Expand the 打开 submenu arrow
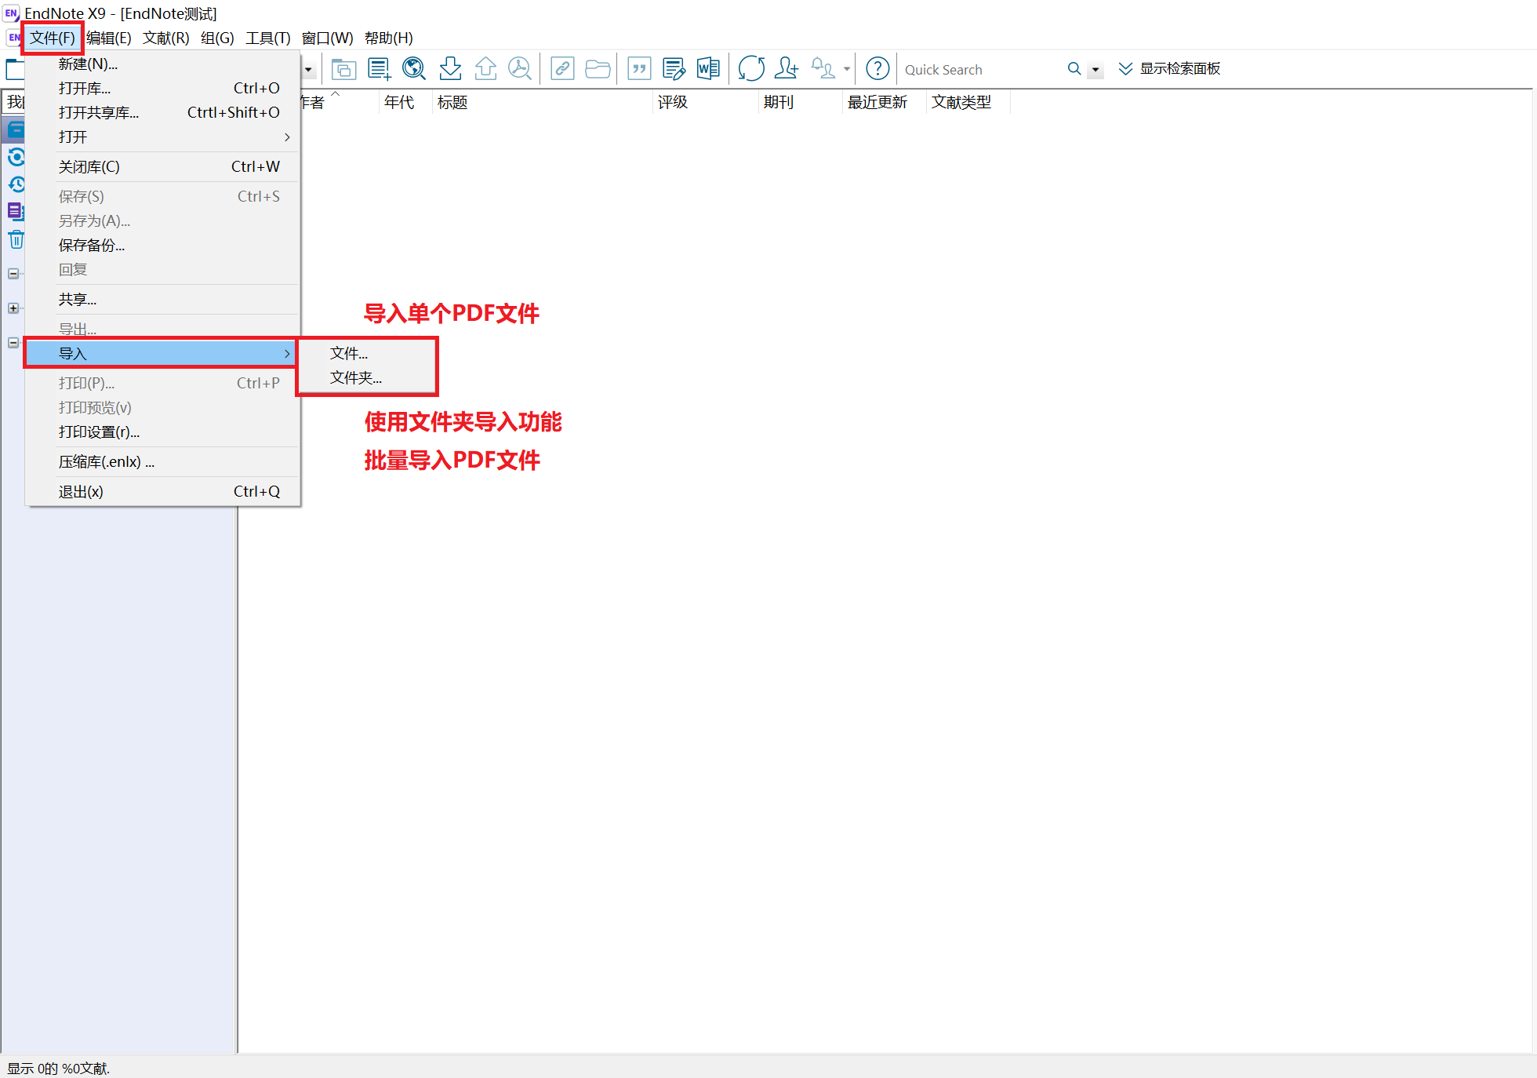Image resolution: width=1537 pixels, height=1078 pixels. tap(287, 137)
